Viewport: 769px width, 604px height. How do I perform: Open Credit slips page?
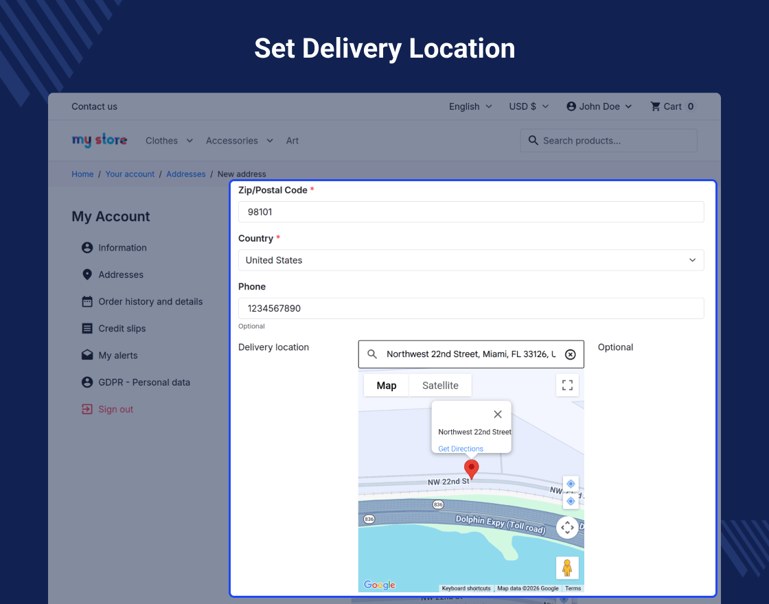[122, 329]
